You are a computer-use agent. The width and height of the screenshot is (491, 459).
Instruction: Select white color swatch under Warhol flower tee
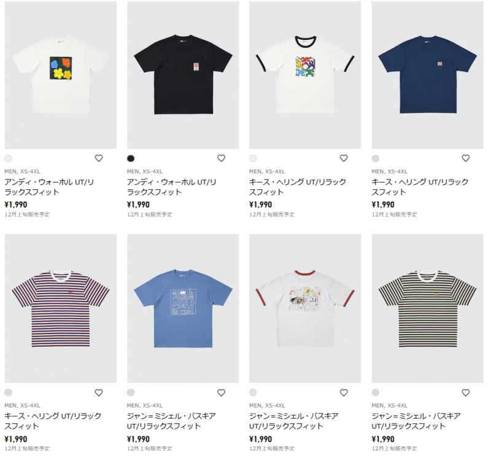9,159
